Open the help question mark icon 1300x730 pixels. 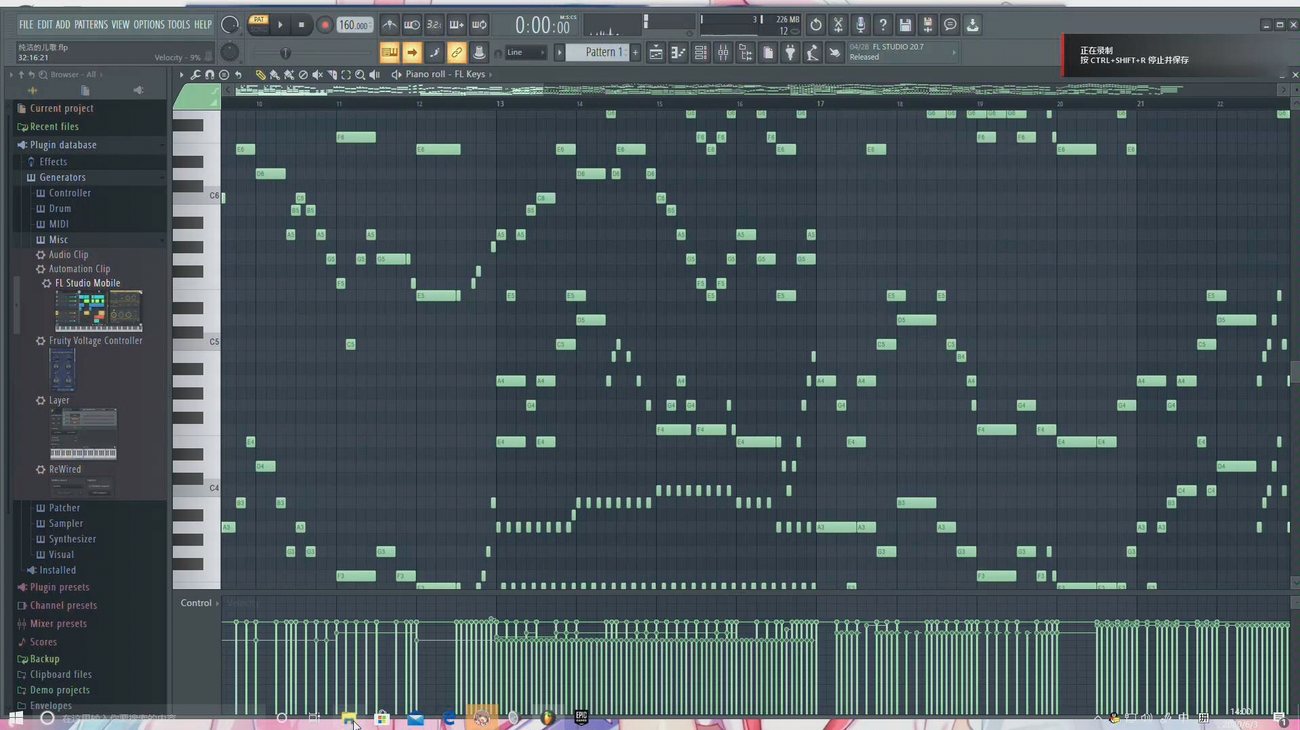click(883, 25)
